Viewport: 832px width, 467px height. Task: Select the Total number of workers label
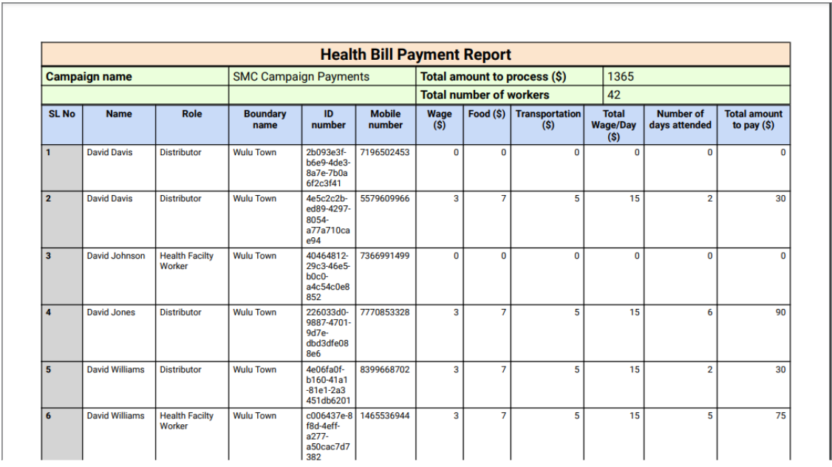[485, 95]
